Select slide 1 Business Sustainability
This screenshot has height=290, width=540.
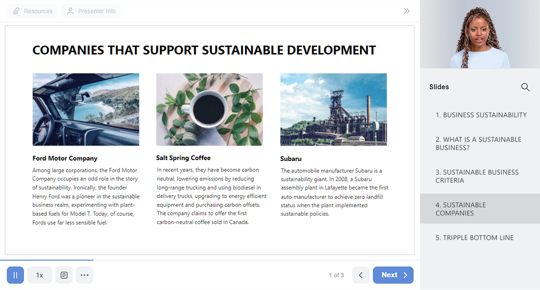tap(480, 115)
